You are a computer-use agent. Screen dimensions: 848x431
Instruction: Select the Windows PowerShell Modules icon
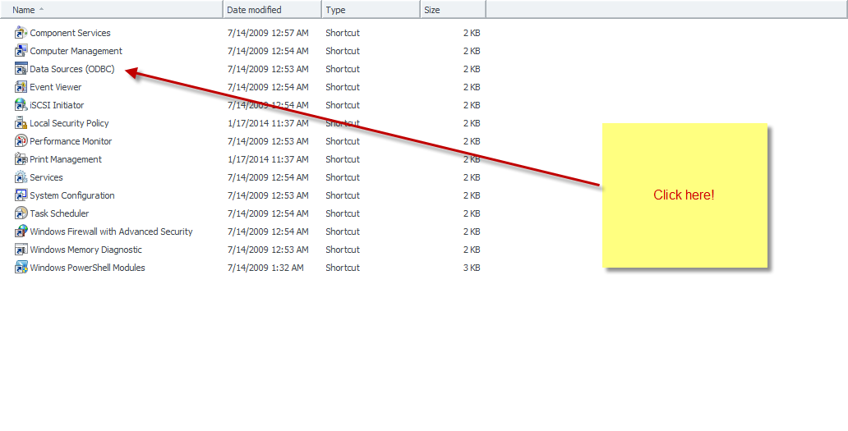click(x=21, y=268)
